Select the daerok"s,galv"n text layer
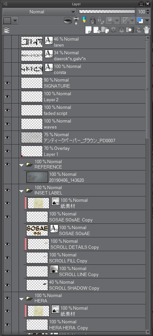The height and width of the screenshot is (336, 153). click(x=82, y=56)
